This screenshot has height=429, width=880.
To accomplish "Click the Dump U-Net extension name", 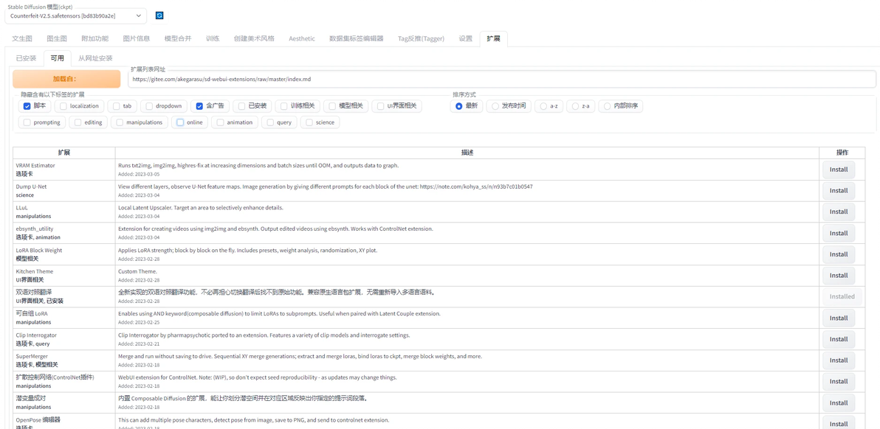I will pyautogui.click(x=31, y=186).
